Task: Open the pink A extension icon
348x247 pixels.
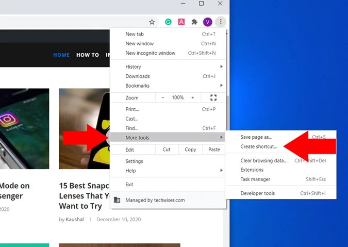Action: click(x=181, y=22)
